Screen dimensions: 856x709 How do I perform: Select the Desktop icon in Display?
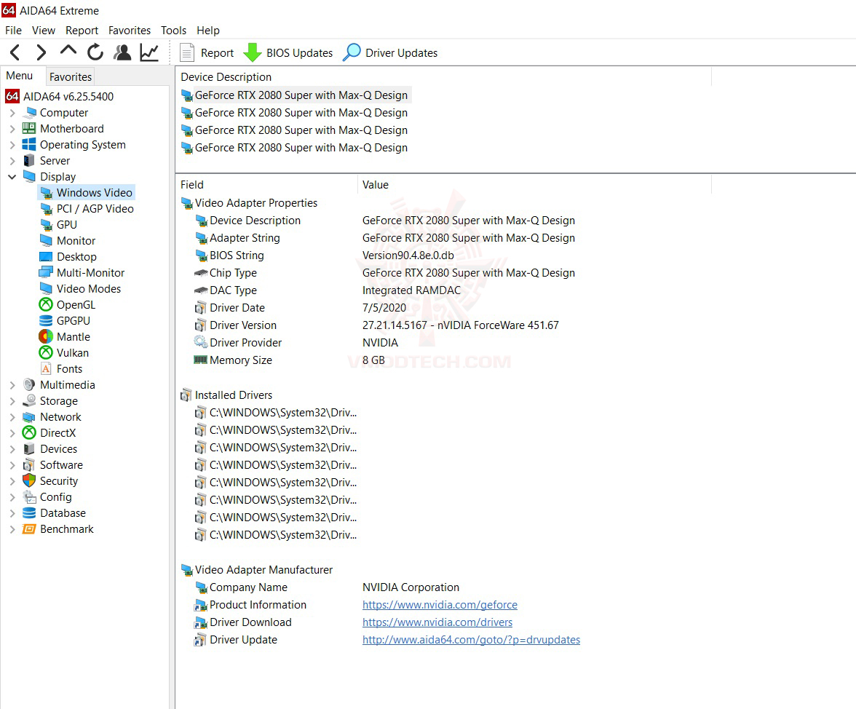point(46,256)
